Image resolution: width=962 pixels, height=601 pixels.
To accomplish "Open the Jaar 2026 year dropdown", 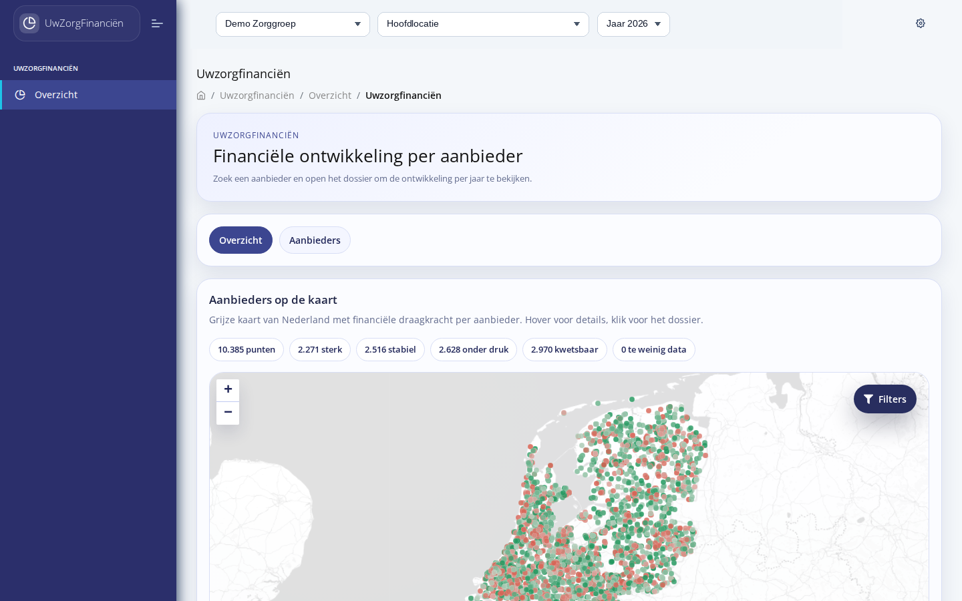I will pyautogui.click(x=633, y=24).
